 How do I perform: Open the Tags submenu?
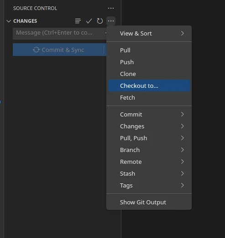[x=149, y=186]
